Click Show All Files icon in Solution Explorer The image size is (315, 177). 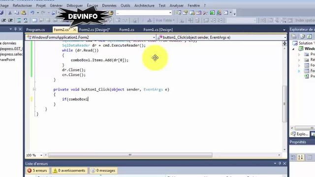click(302, 36)
